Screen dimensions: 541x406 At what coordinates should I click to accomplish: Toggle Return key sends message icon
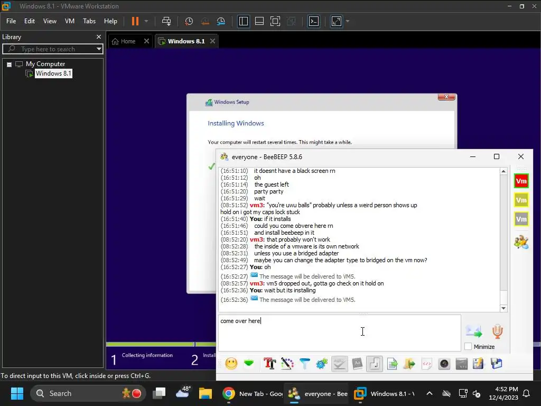(375, 364)
